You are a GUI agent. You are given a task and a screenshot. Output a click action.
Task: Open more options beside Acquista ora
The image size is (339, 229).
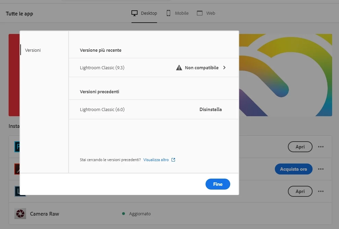pos(321,169)
